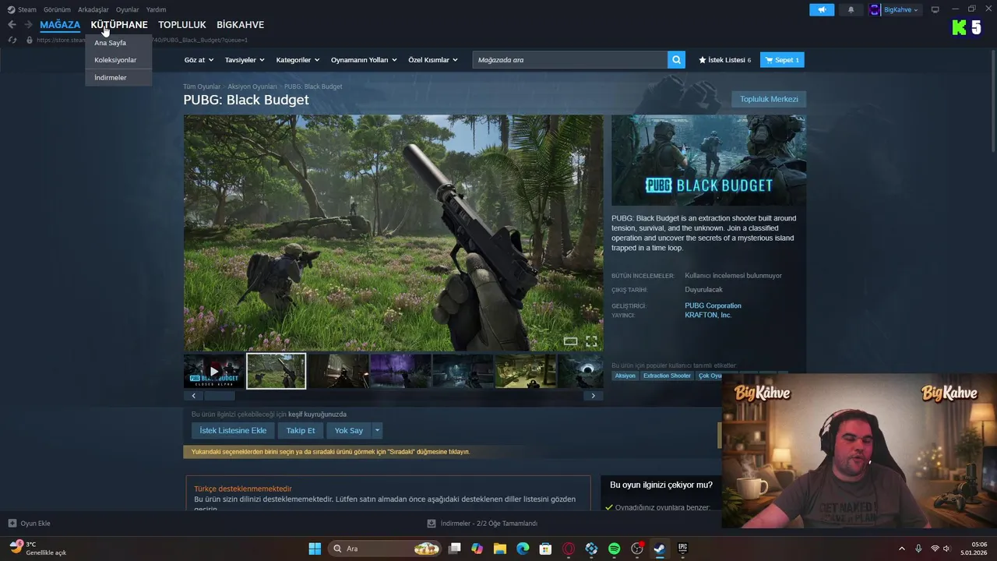Open Epic Games Launcher from taskbar
This screenshot has height=561, width=997.
(682, 549)
